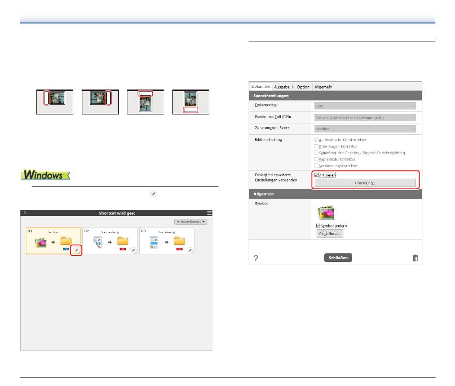The height and width of the screenshot is (386, 455).
Task: Click the Dialogfeld erweiterte Einstellungen verwenden label
Action: tap(276, 177)
